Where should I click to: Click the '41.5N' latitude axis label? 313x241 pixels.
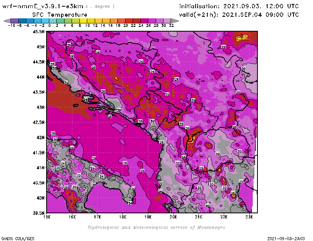pyautogui.click(x=38, y=152)
